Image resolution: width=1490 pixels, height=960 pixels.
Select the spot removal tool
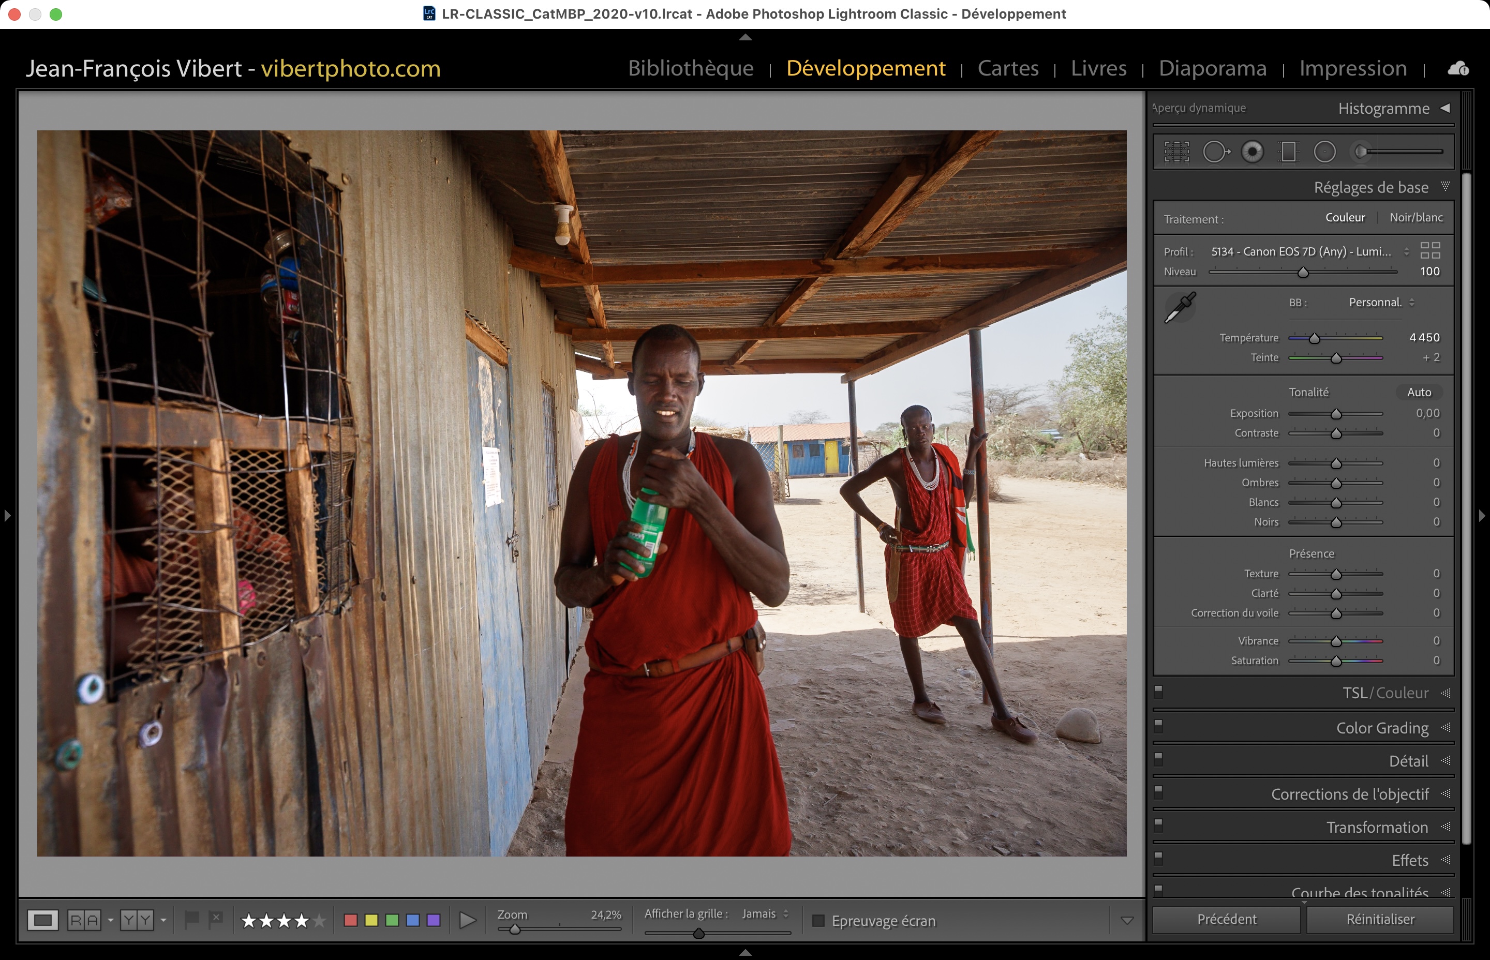point(1215,152)
